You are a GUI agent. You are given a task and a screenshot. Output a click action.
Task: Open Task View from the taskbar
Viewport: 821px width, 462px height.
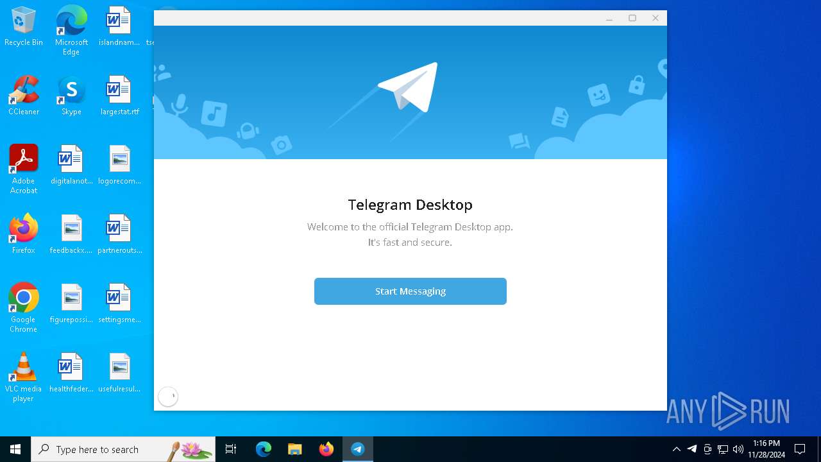point(231,449)
